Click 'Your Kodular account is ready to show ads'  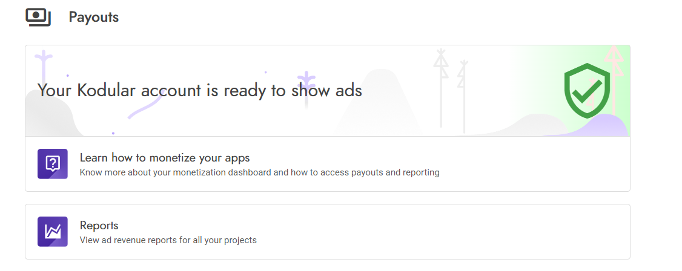click(200, 90)
